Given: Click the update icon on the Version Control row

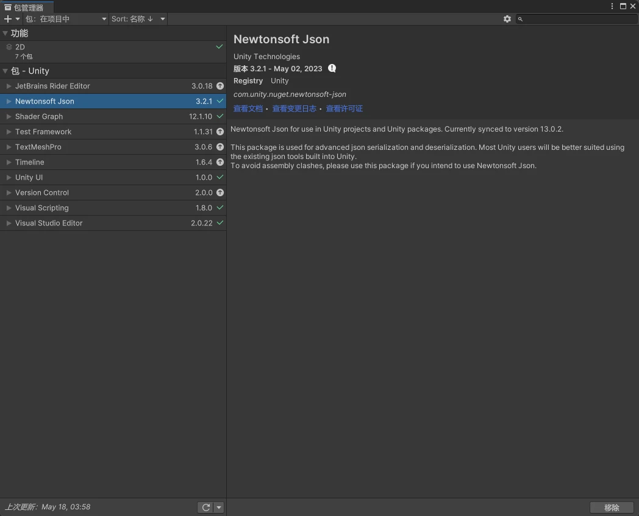Looking at the screenshot, I should click(x=220, y=193).
